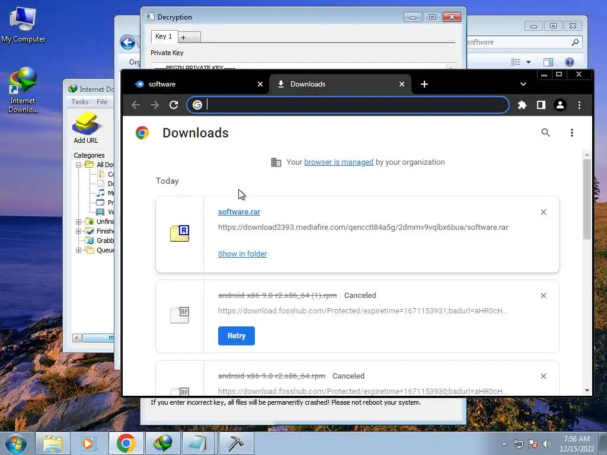
Task: Open Internet Download Manager desktop shortcut
Action: [23, 90]
